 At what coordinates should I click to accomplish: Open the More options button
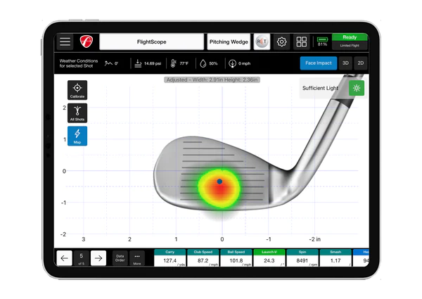[137, 258]
